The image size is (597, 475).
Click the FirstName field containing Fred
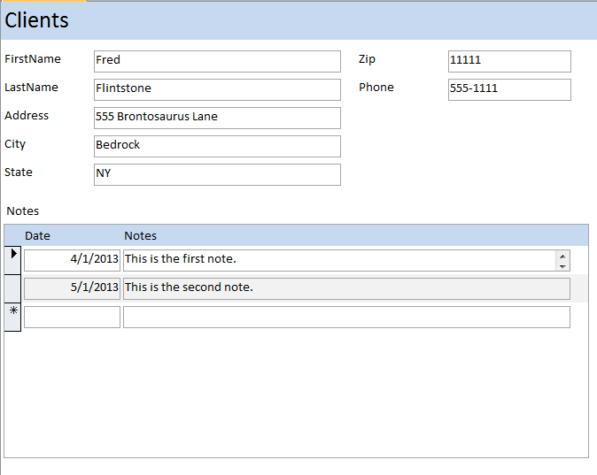coord(217,61)
